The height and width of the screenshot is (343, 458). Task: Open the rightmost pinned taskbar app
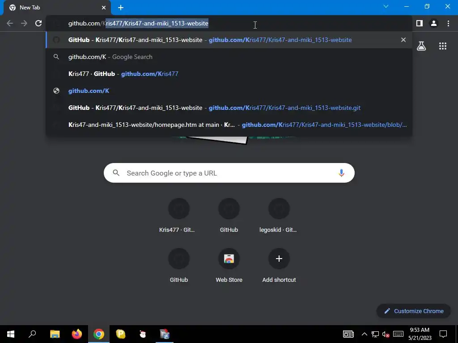tap(165, 334)
